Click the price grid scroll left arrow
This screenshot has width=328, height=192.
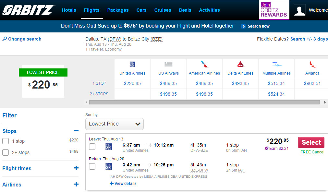86,102
